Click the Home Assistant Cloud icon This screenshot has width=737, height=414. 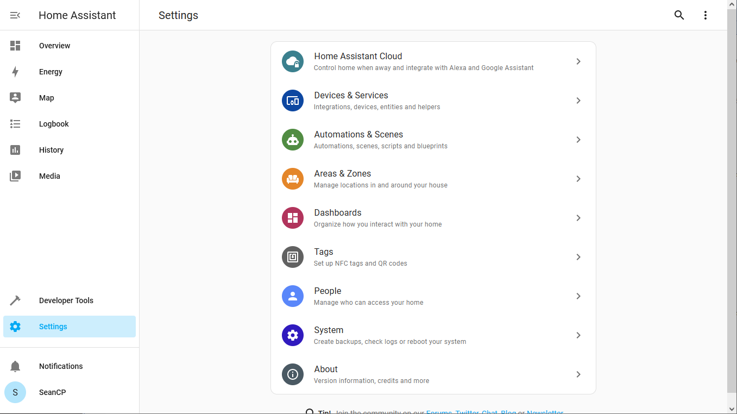293,61
